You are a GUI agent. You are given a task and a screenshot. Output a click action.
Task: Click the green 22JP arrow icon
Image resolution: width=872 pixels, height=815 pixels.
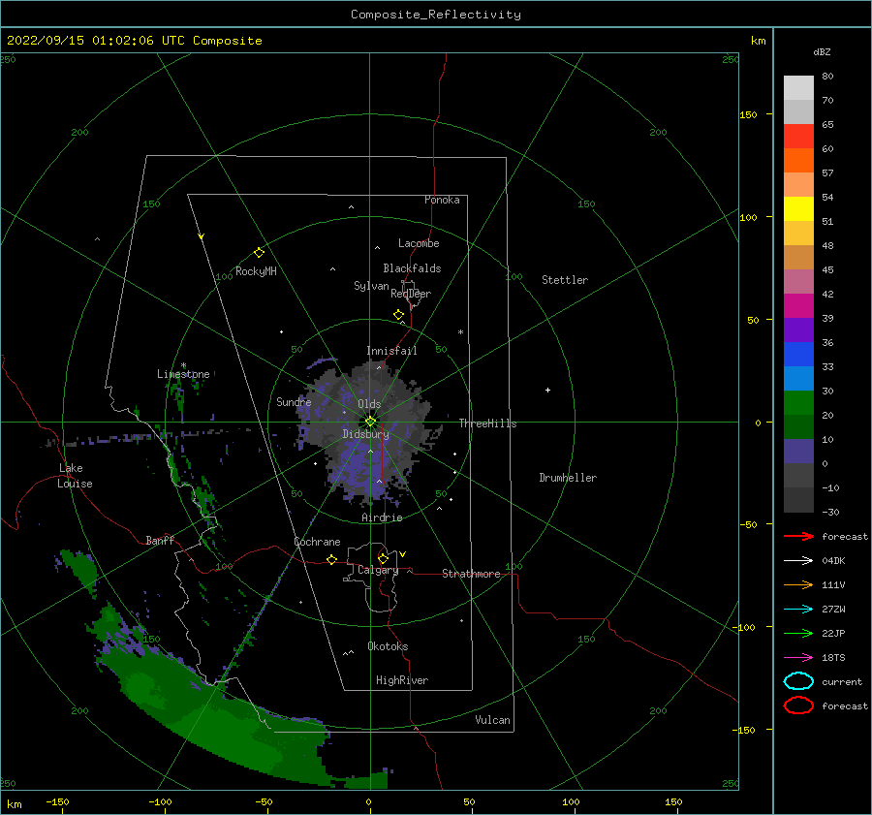click(x=798, y=633)
